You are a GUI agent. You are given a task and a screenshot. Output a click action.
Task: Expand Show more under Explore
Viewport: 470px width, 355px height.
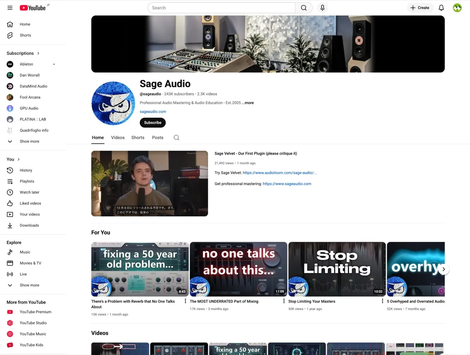29,285
